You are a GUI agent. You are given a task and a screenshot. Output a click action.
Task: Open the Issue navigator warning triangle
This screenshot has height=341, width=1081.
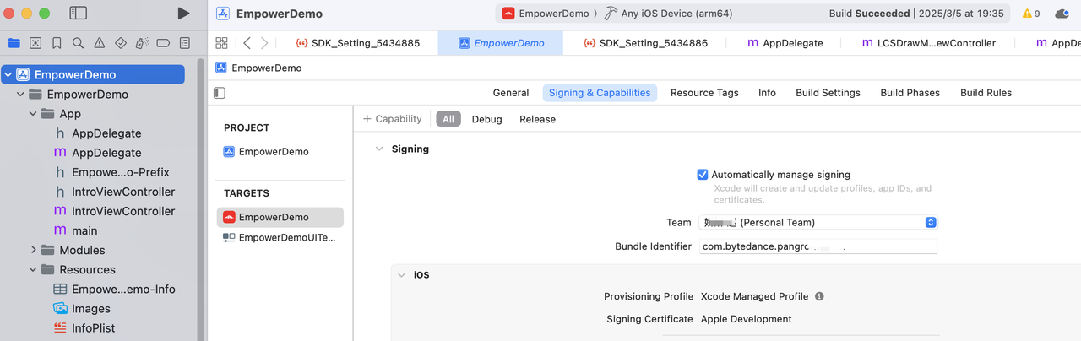pos(100,43)
